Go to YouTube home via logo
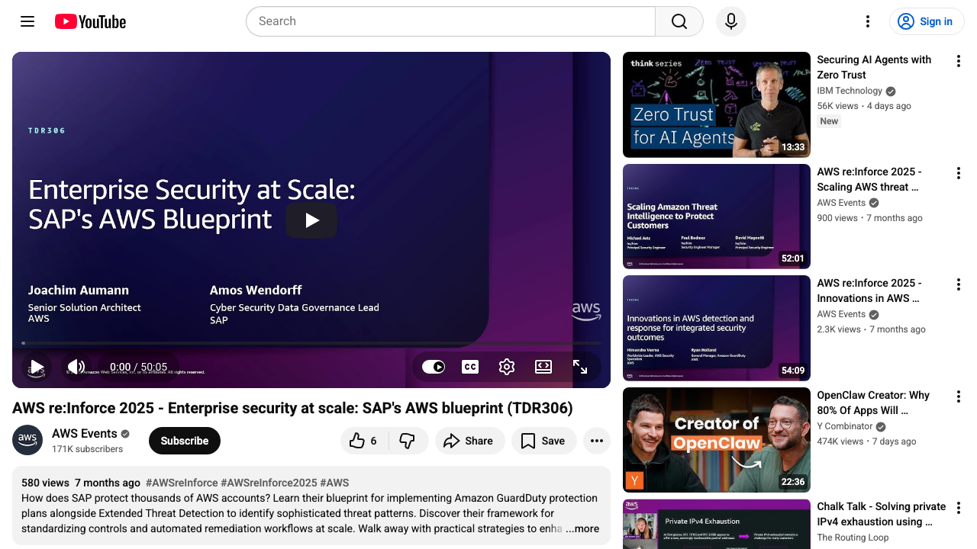 (90, 21)
